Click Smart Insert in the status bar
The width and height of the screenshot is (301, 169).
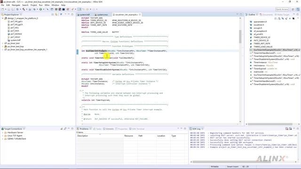(232, 167)
